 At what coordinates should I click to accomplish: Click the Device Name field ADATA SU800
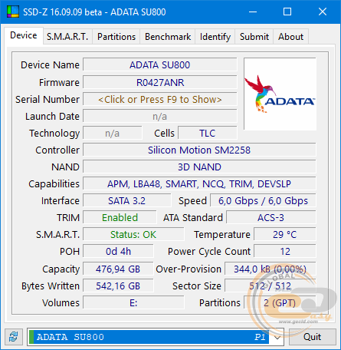tap(160, 64)
